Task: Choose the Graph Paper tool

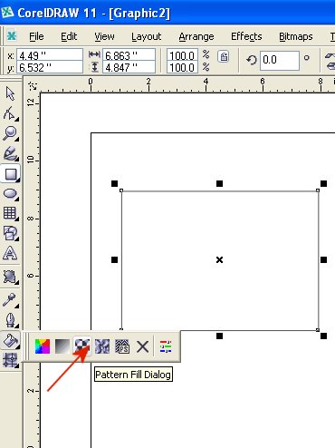Action: (10, 213)
